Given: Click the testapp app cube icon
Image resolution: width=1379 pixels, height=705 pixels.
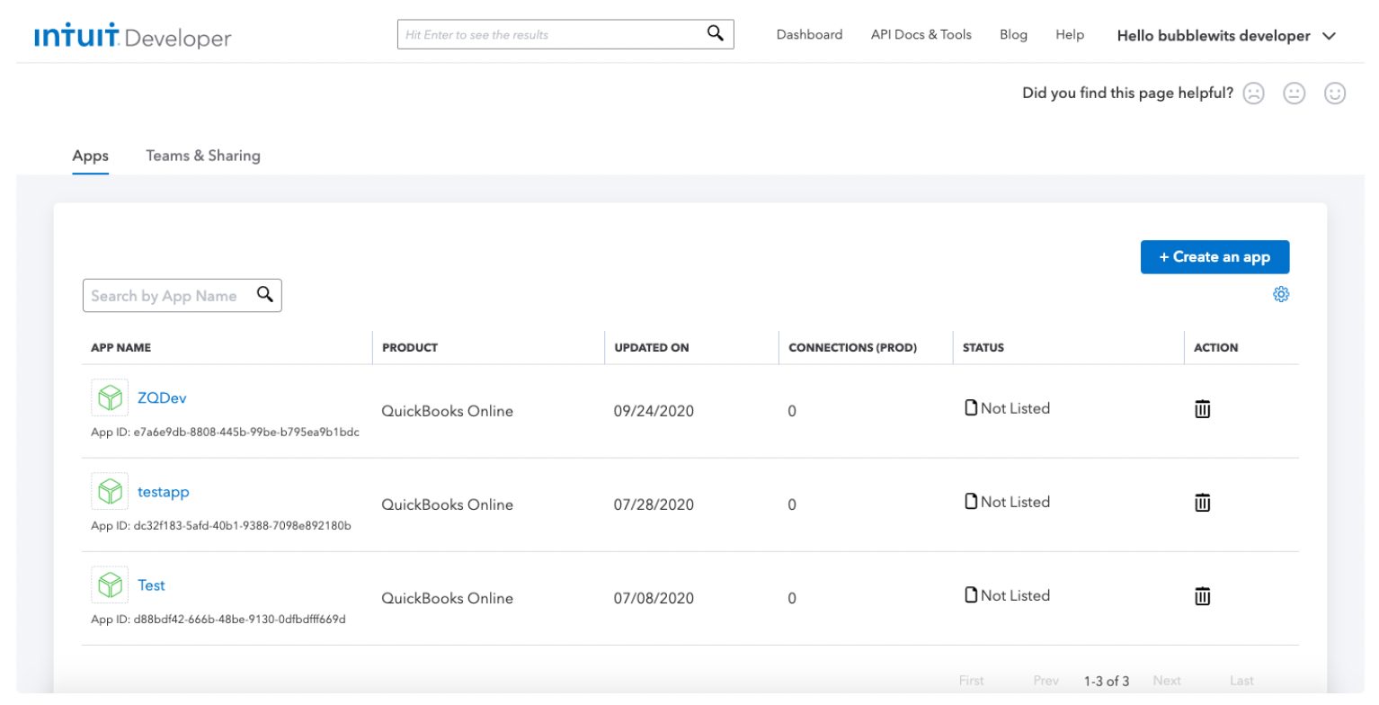Looking at the screenshot, I should (x=110, y=491).
